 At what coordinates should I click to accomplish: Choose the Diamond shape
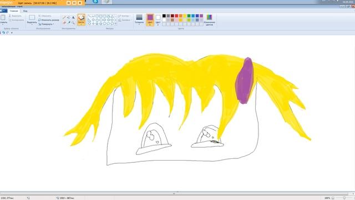[x=93, y=20]
